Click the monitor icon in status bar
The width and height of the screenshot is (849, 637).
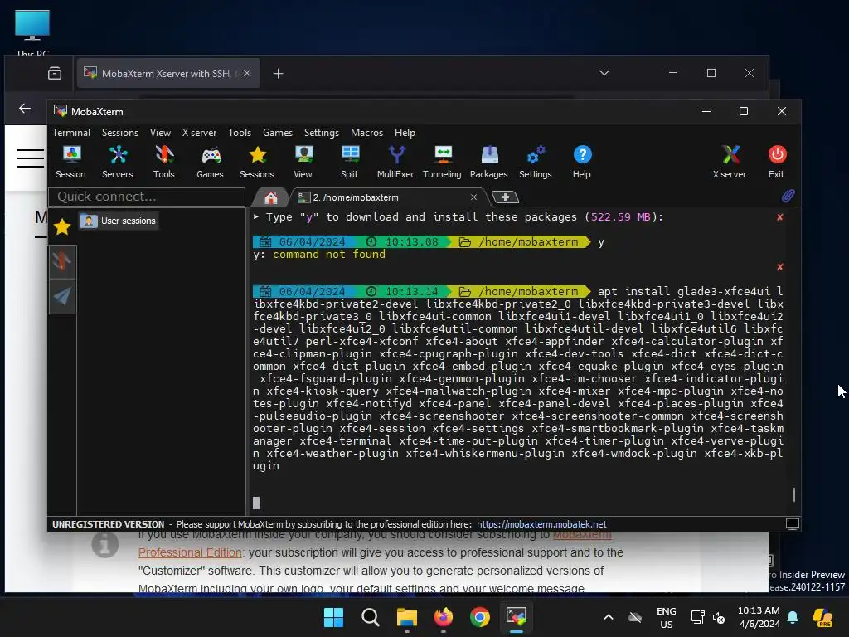pos(792,524)
